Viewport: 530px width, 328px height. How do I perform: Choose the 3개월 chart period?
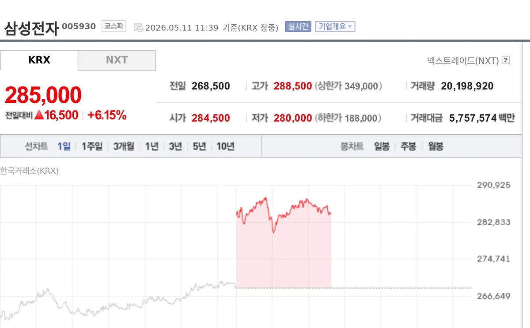[124, 146]
